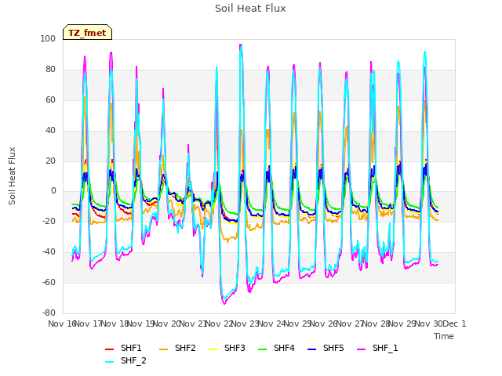Click the magenta SHF_1 legend swatch
The image size is (502, 376).
tap(361, 349)
